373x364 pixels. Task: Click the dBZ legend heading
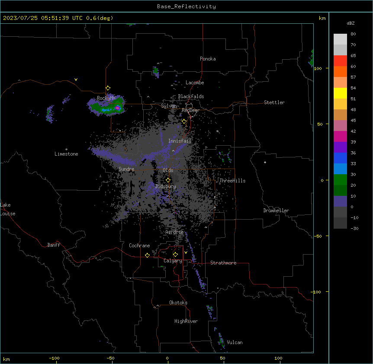click(x=350, y=23)
